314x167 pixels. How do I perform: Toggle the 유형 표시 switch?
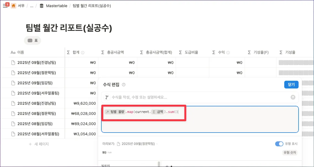coord(279,144)
